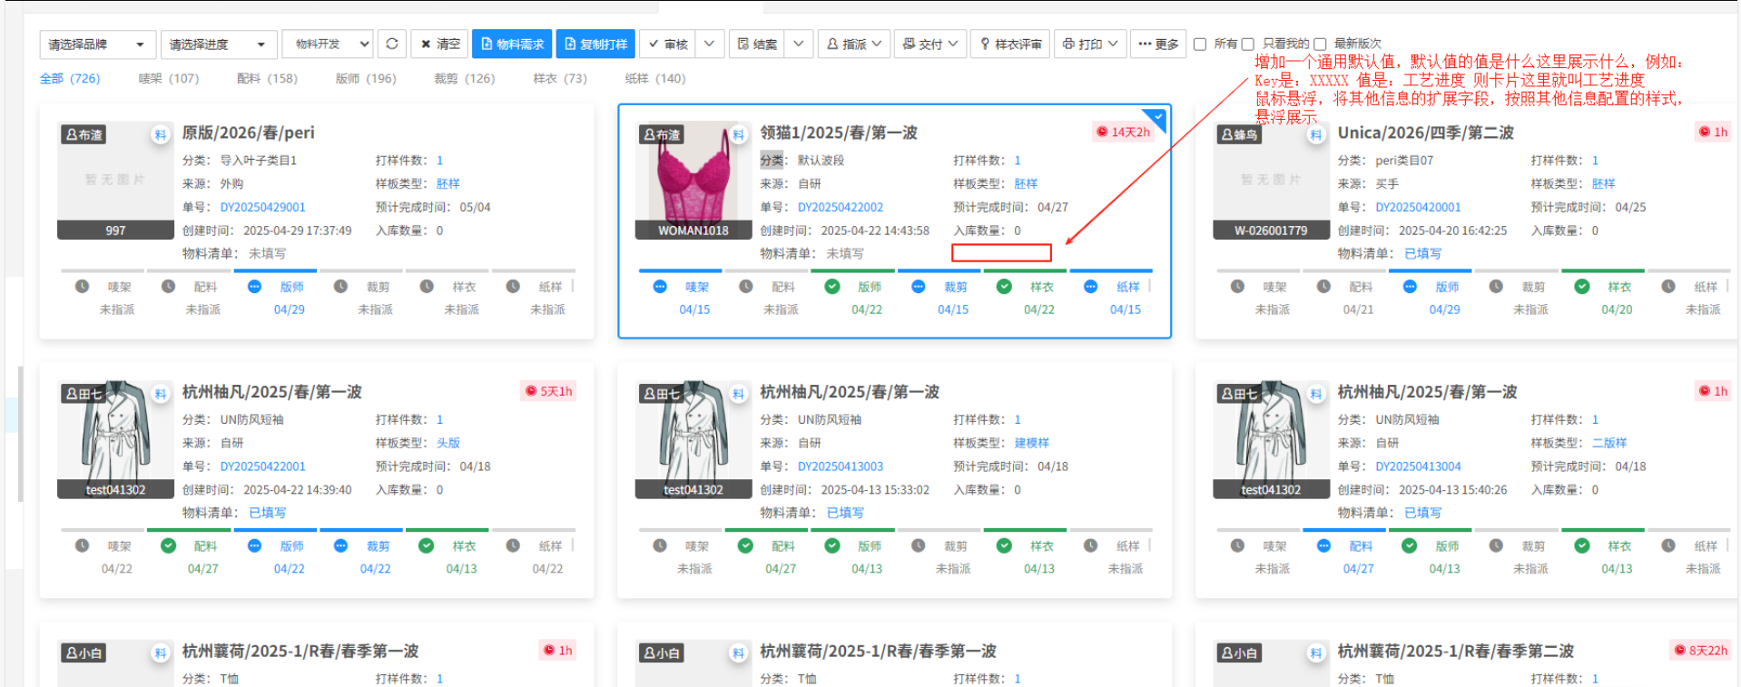
Task: Open order link DY20250429001
Action: pyautogui.click(x=263, y=207)
